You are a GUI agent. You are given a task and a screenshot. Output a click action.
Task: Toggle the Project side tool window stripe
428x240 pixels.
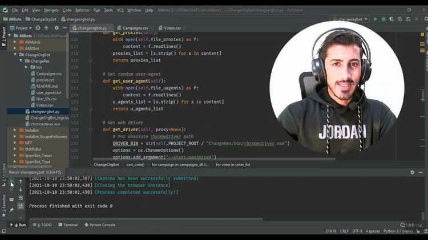click(x=3, y=33)
